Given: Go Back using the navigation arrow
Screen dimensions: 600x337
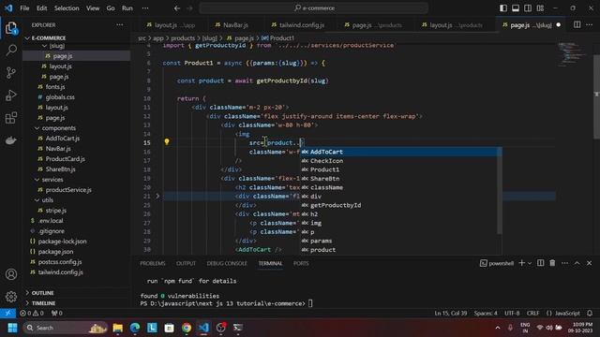Looking at the screenshot, I should tap(177, 8).
